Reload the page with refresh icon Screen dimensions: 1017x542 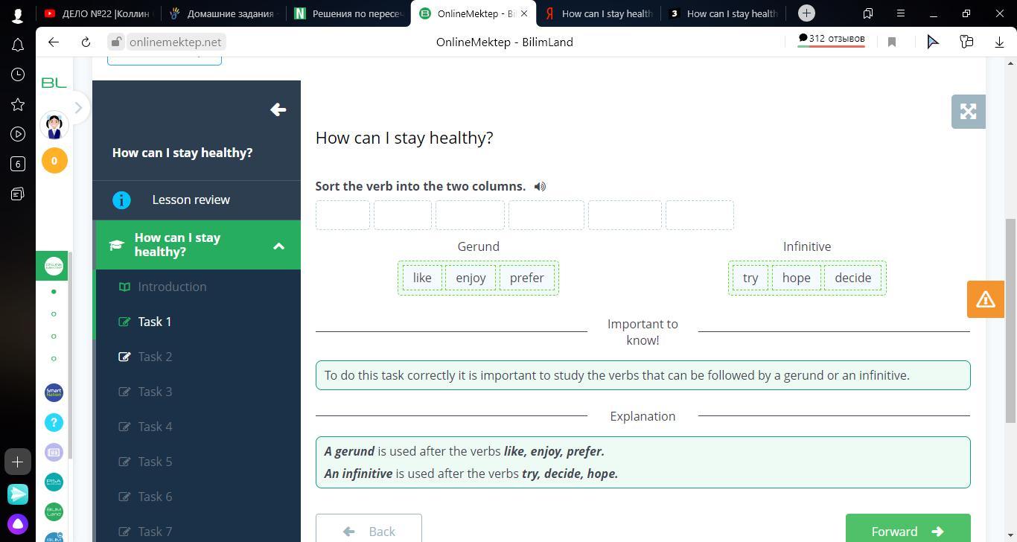86,42
